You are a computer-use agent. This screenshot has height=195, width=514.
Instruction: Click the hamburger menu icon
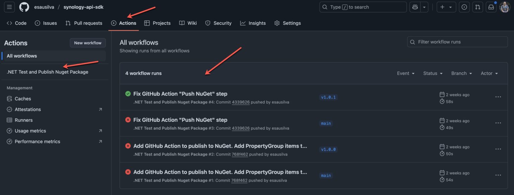(9, 7)
